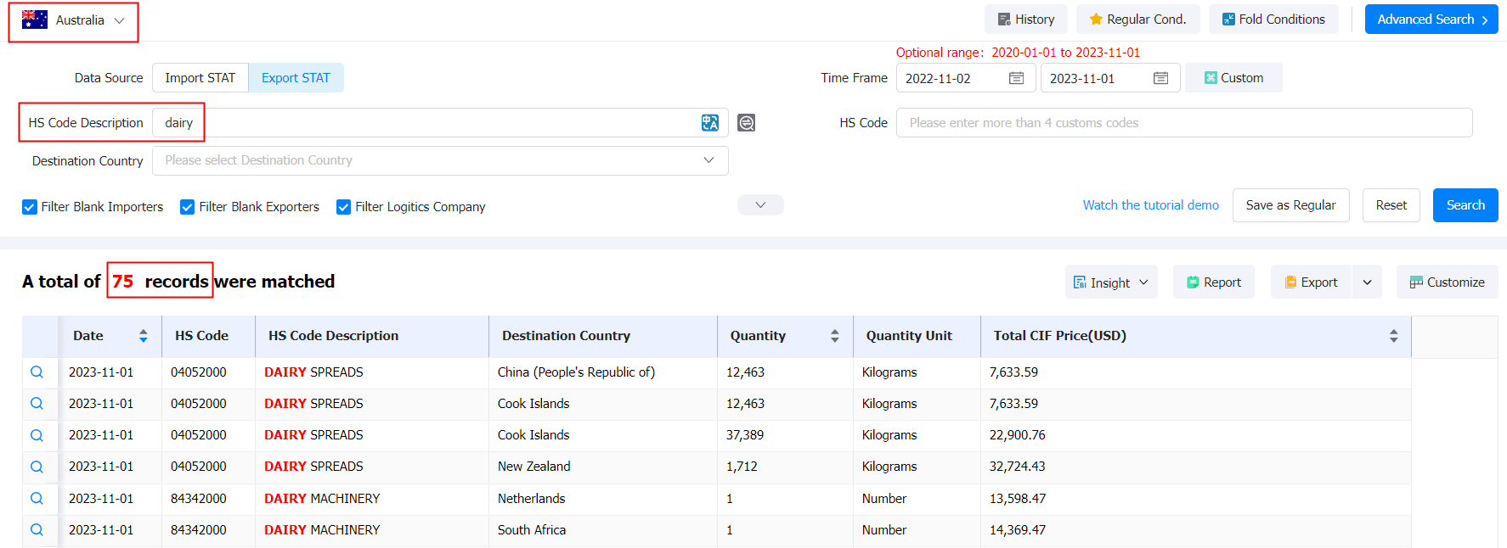The height and width of the screenshot is (548, 1507).
Task: Open the end date calendar picker icon
Action: (x=1160, y=78)
